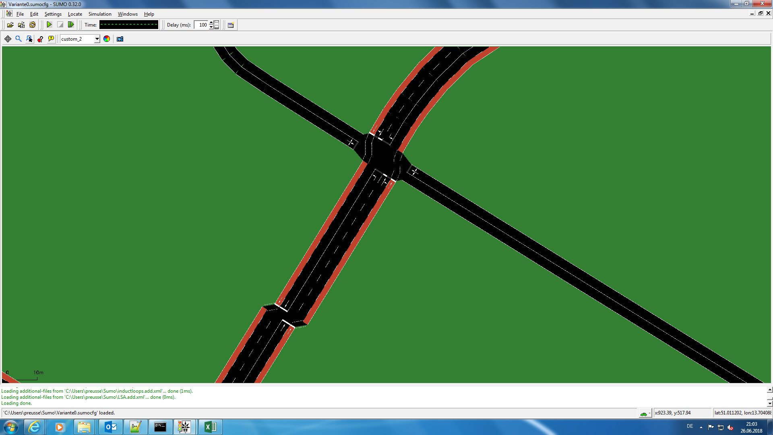Click the Open Network icon
Image resolution: width=773 pixels, height=435 pixels.
click(x=21, y=25)
